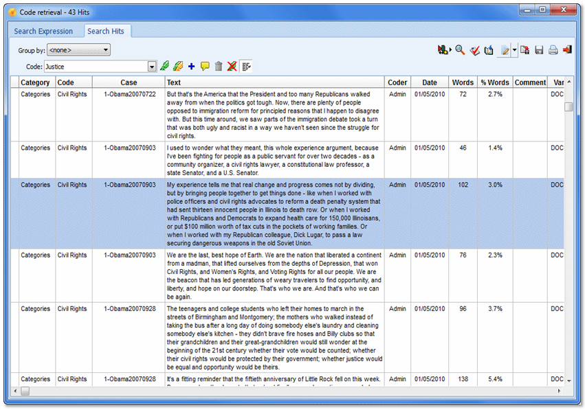
Task: Click the green code marker icon
Action: 164,67
